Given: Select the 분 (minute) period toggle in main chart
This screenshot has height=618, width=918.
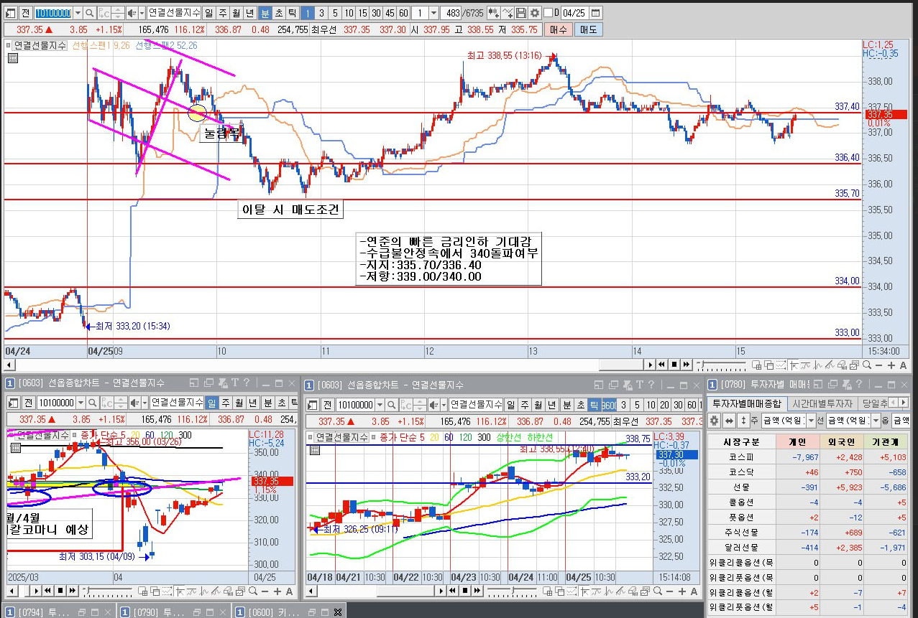Looking at the screenshot, I should [x=265, y=13].
